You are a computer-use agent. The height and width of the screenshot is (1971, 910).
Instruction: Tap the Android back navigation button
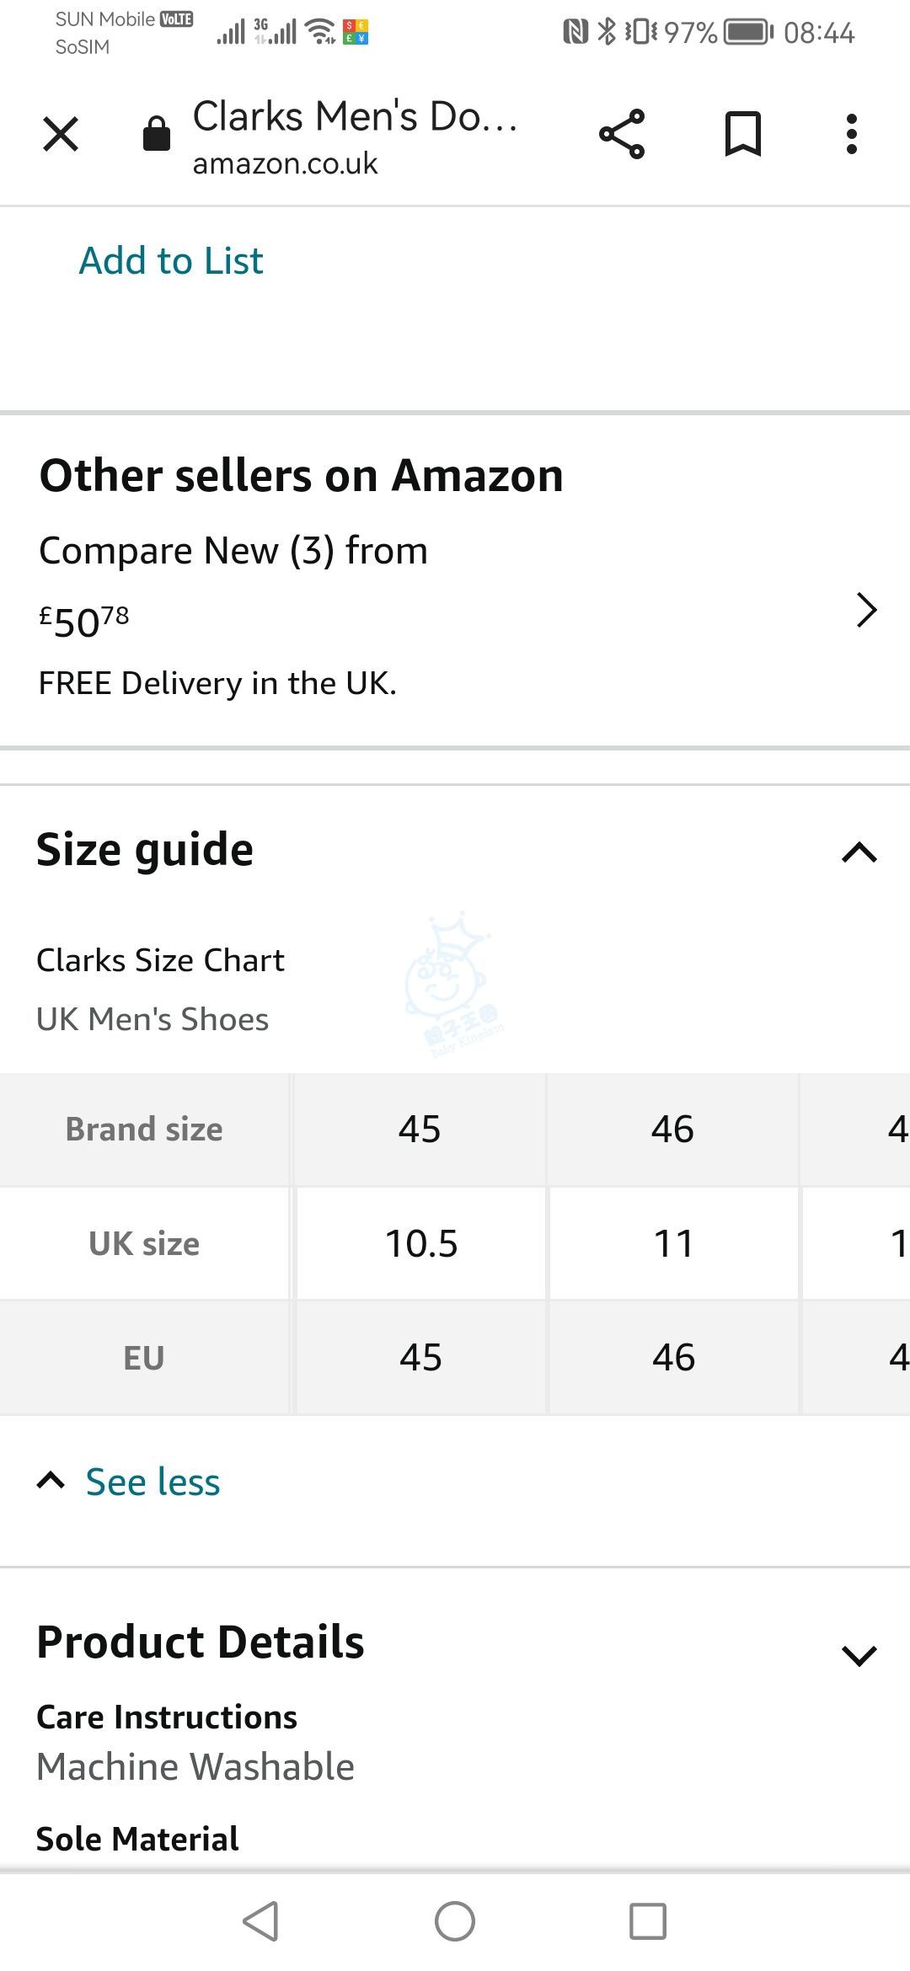point(260,1921)
